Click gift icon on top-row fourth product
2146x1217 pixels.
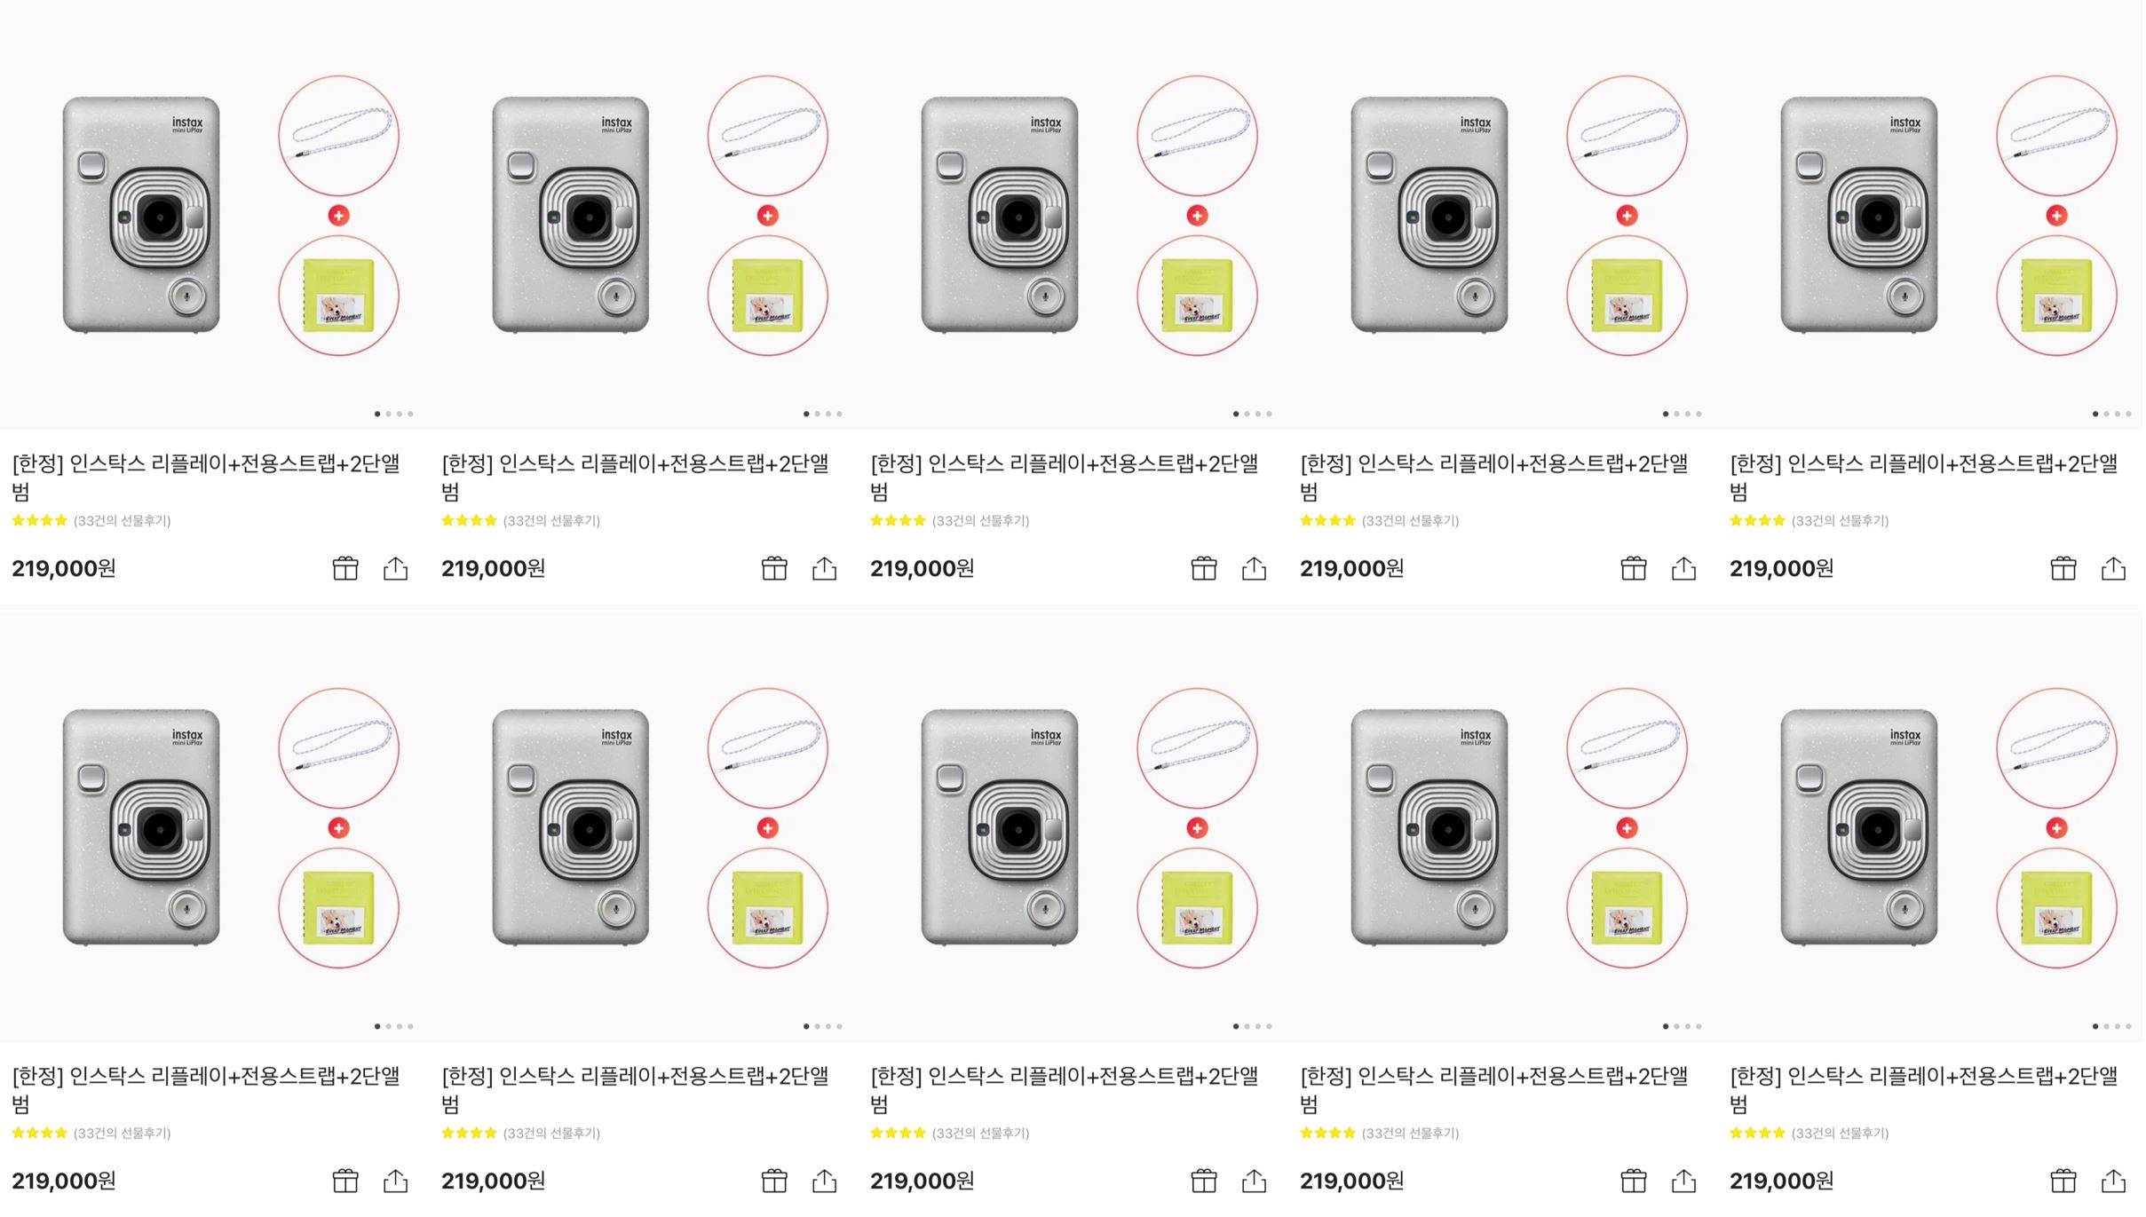(x=1634, y=568)
